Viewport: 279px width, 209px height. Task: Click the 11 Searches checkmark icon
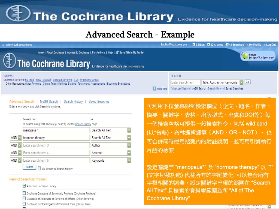pos(227,44)
